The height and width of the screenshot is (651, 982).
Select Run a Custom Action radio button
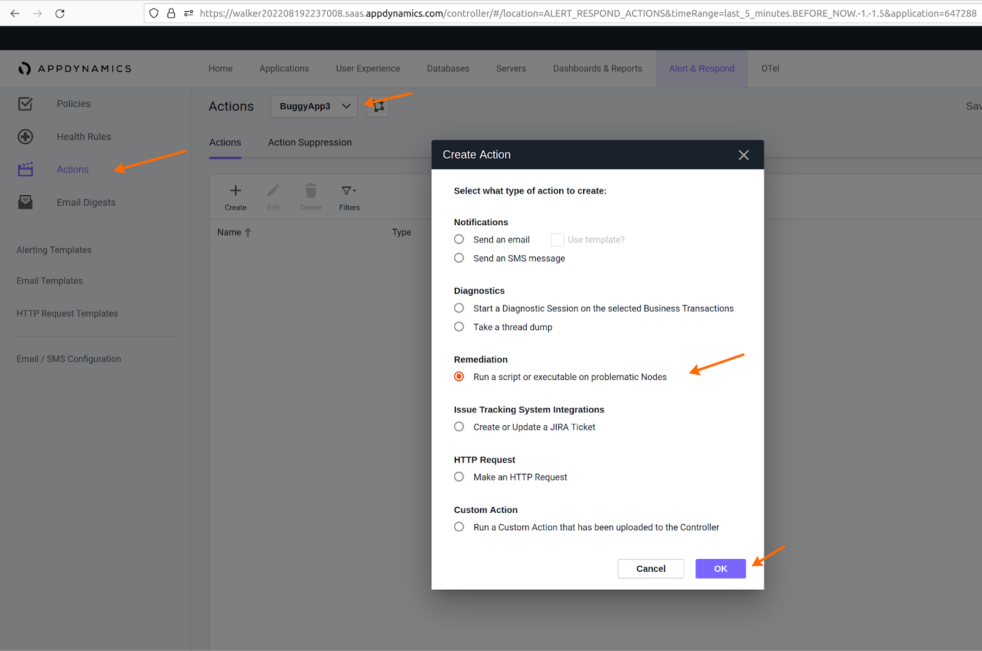coord(459,527)
